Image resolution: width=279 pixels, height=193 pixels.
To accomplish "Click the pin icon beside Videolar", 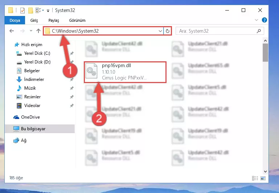I will click(71, 106).
